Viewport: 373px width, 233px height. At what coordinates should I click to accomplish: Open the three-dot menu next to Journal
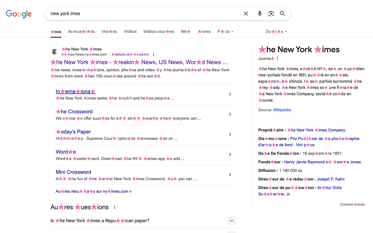277,58
